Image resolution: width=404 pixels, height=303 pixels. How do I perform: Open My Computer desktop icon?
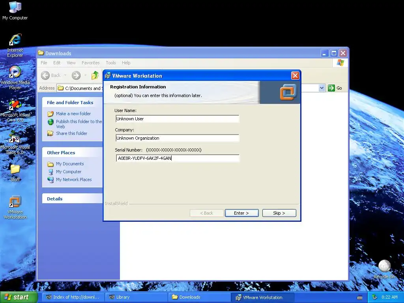click(15, 10)
